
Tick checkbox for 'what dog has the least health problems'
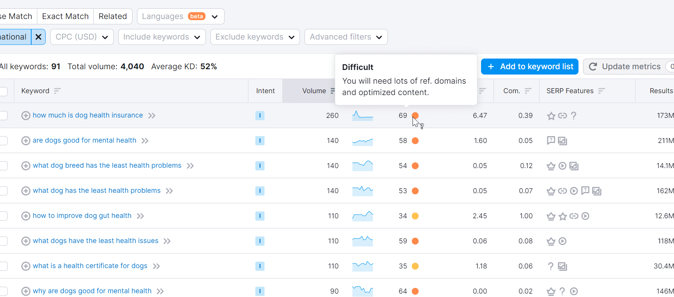pyautogui.click(x=3, y=191)
